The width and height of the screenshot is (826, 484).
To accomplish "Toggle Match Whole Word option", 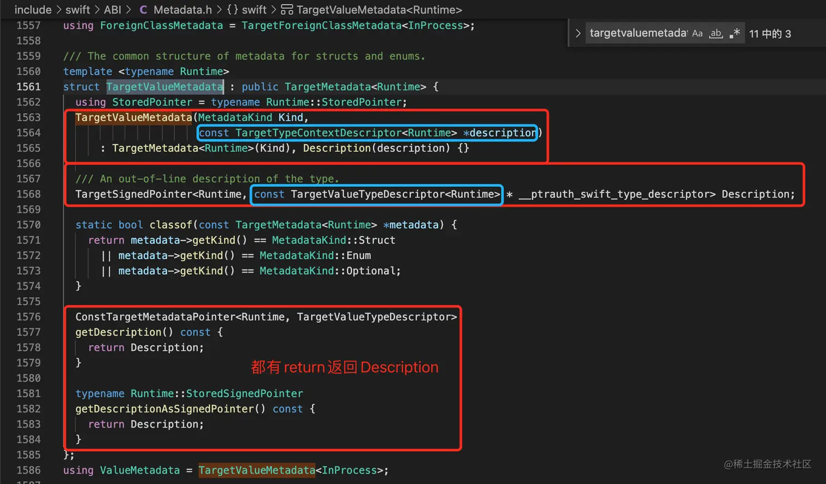I will [716, 33].
